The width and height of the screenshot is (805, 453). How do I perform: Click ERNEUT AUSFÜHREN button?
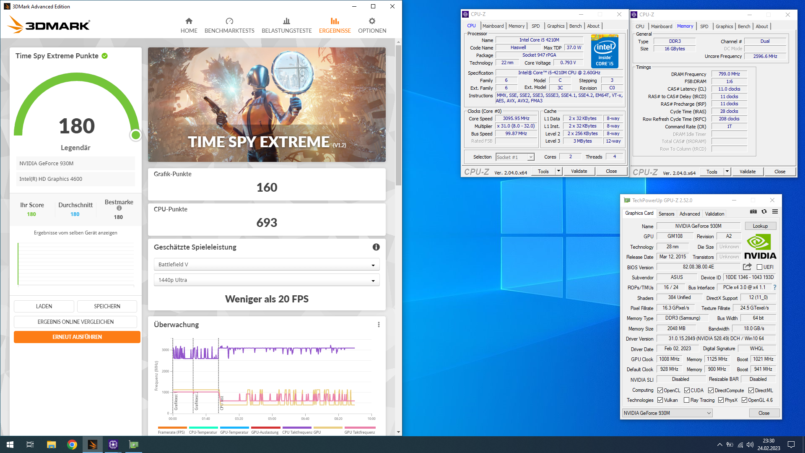click(x=77, y=337)
